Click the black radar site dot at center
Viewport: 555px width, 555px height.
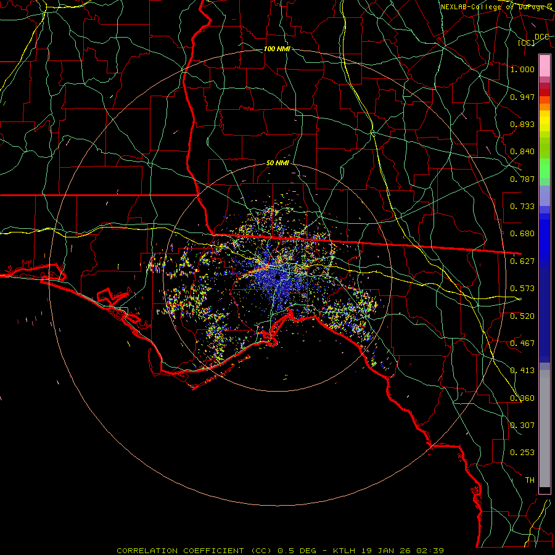277,276
